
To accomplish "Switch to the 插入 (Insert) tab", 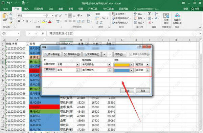I will (26, 9).
